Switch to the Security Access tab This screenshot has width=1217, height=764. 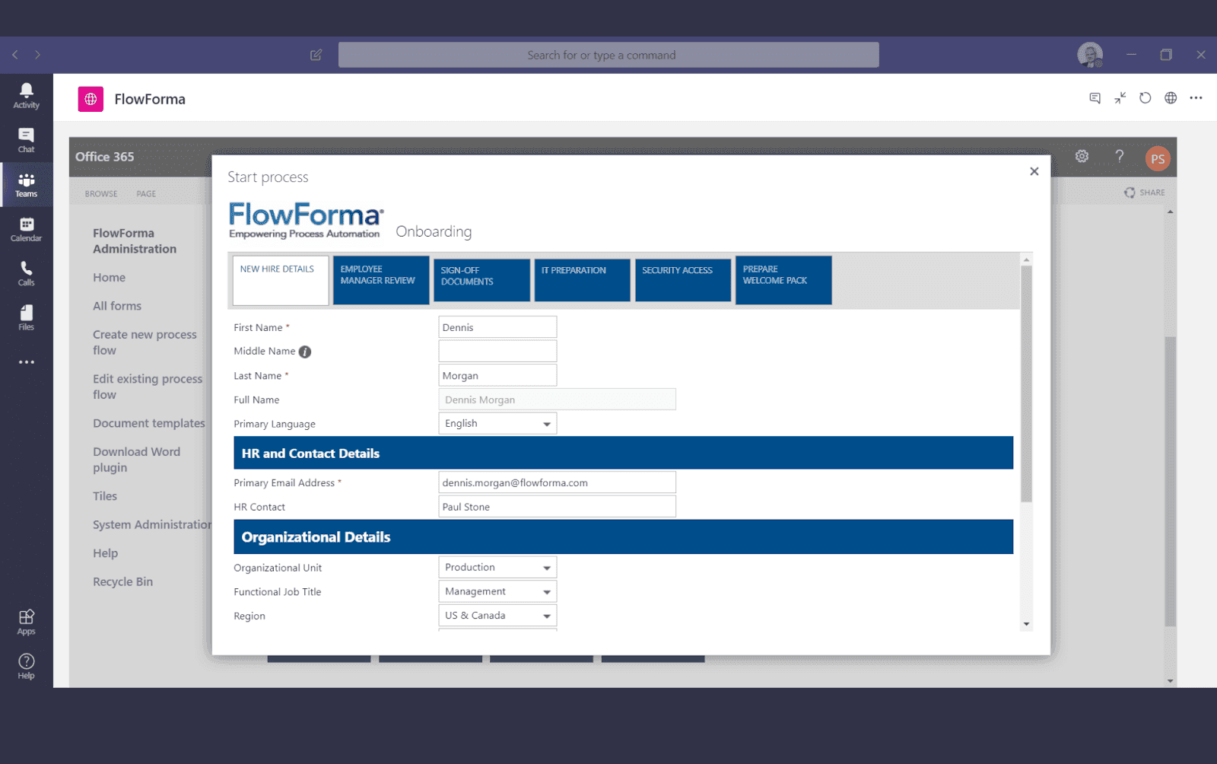tap(682, 280)
